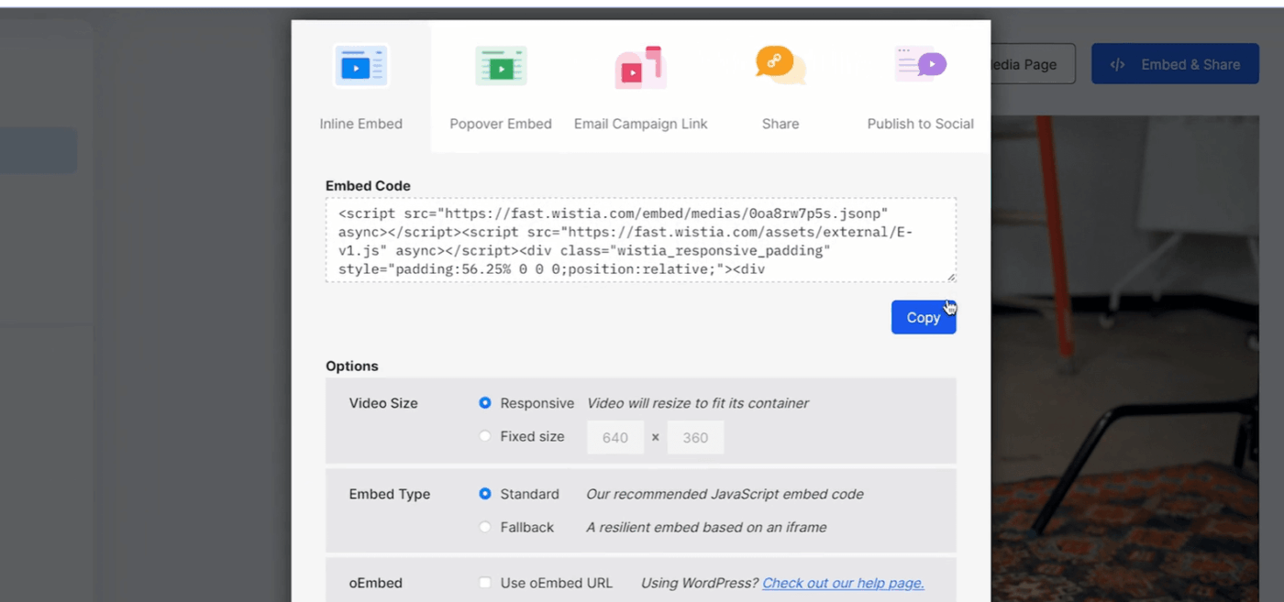Click the fixed height 360 field

[x=695, y=437]
